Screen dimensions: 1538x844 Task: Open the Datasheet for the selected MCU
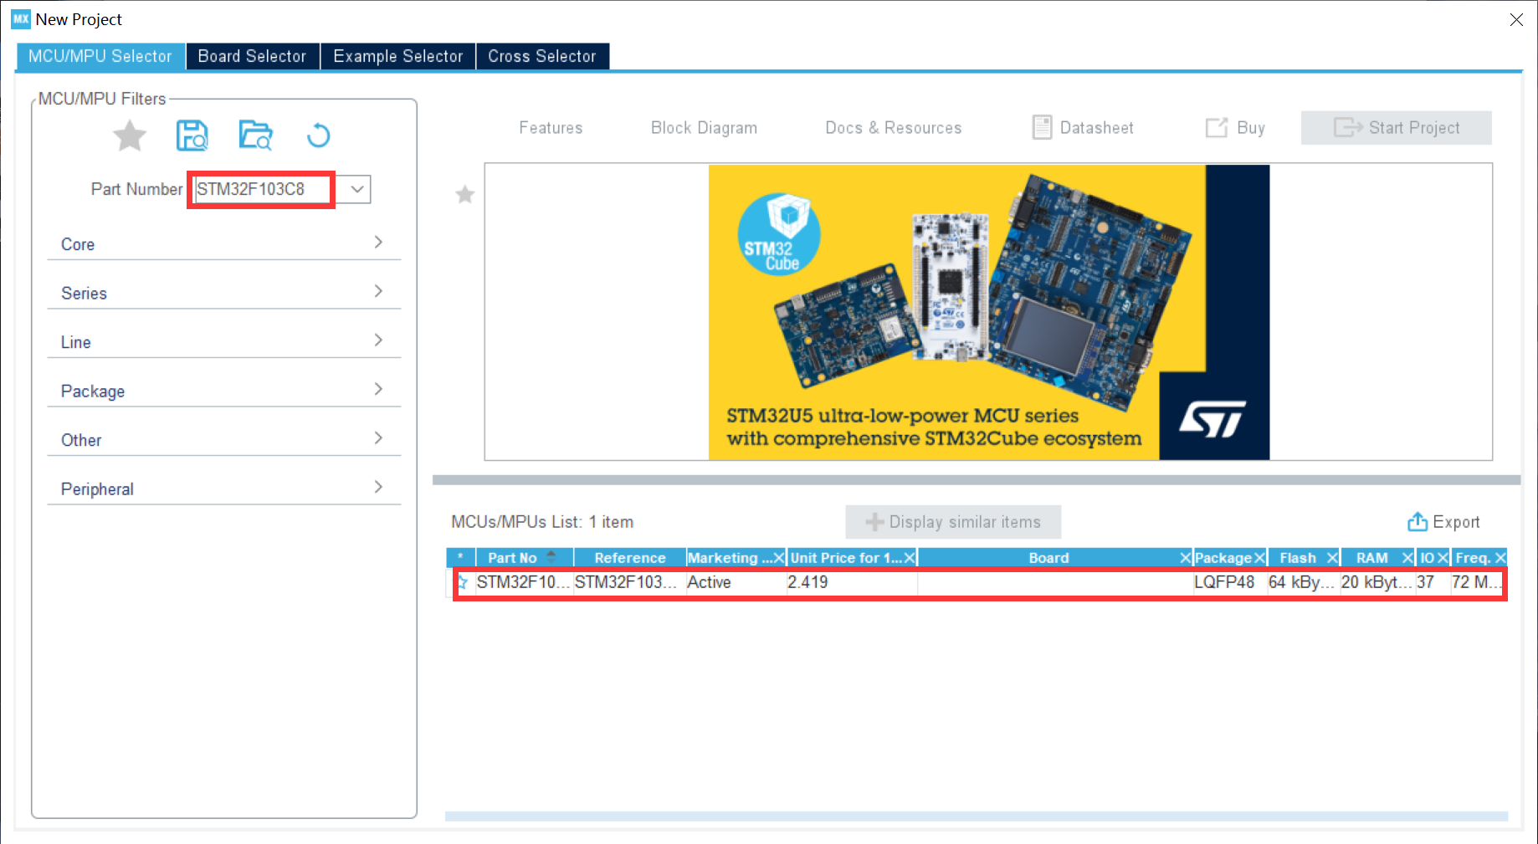1083,127
